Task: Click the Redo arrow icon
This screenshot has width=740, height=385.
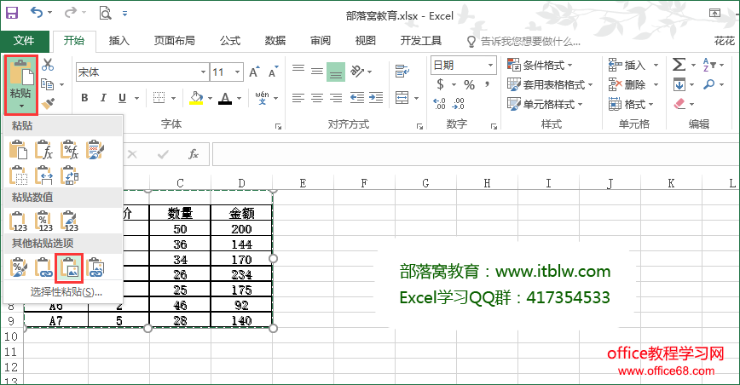Action: [70, 12]
